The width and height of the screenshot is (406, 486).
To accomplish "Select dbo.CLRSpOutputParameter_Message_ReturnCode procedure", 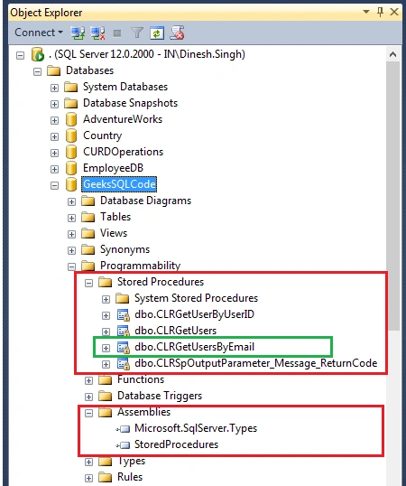I will (x=256, y=363).
